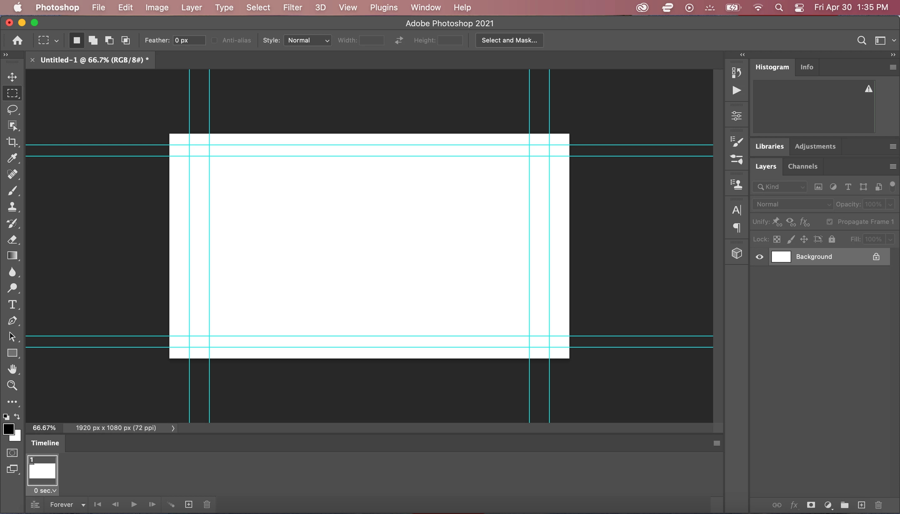
Task: Click the Select and Mask button
Action: [x=509, y=40]
